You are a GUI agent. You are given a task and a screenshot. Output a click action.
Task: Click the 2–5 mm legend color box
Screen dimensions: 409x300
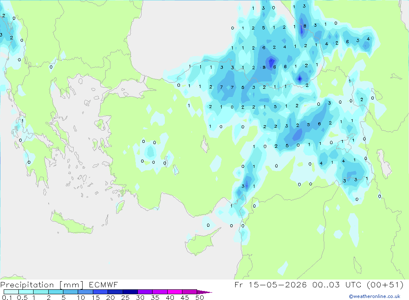click(x=56, y=292)
